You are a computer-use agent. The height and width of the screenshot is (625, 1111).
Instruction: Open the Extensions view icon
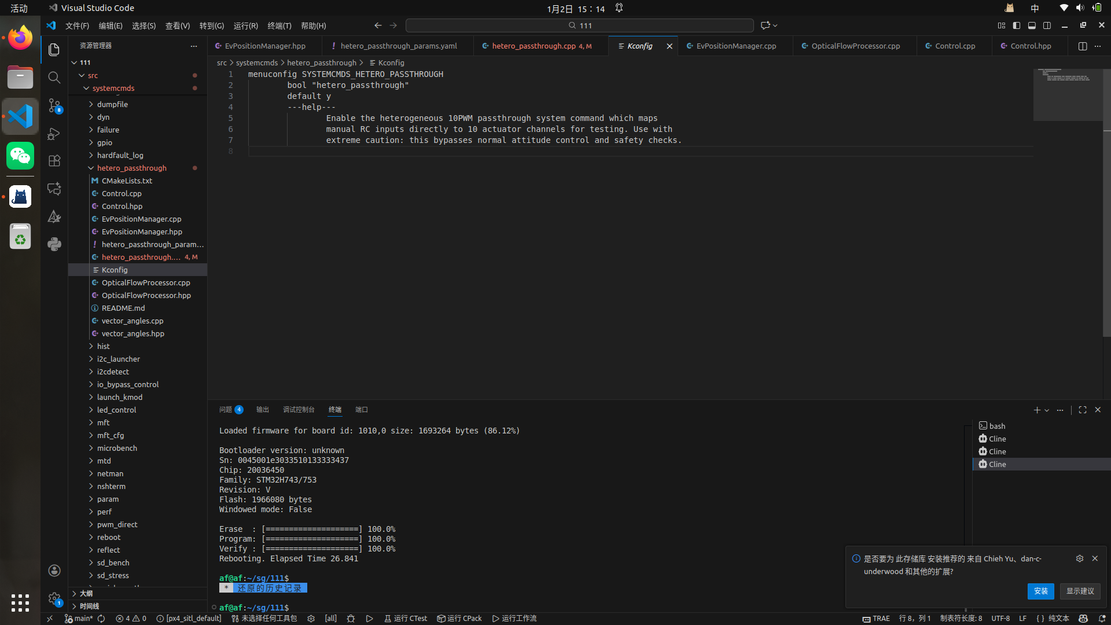click(x=54, y=161)
